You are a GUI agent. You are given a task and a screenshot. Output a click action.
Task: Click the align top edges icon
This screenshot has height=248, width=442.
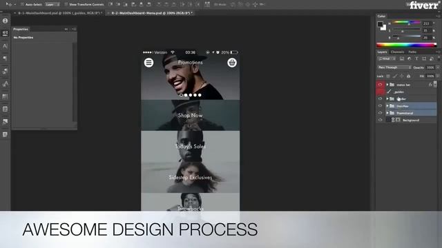(110, 4)
